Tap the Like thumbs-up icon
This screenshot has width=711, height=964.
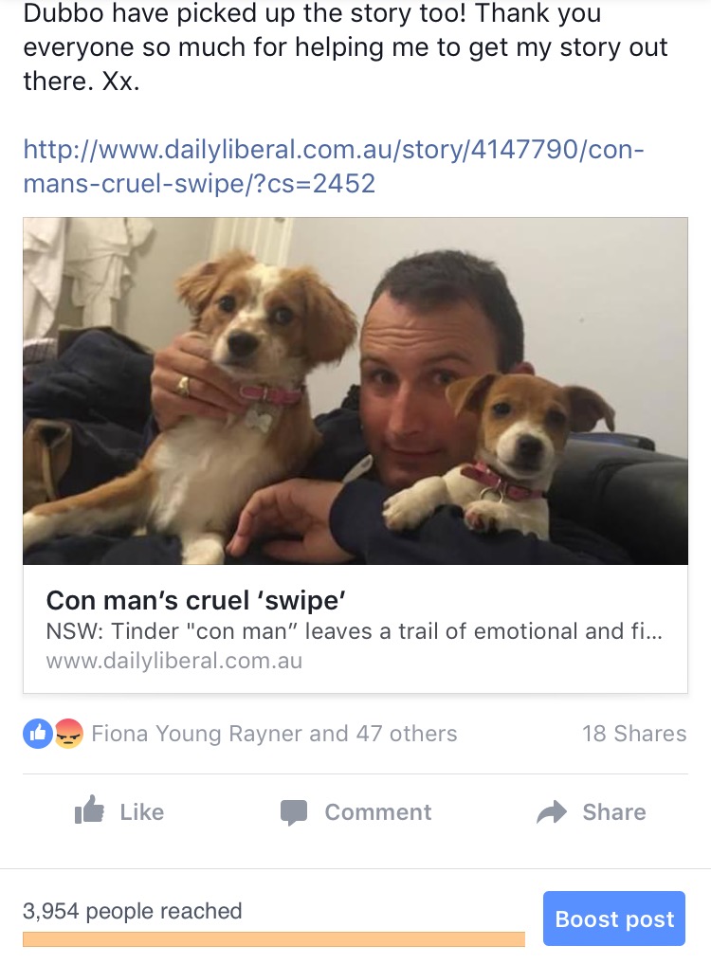coord(89,809)
